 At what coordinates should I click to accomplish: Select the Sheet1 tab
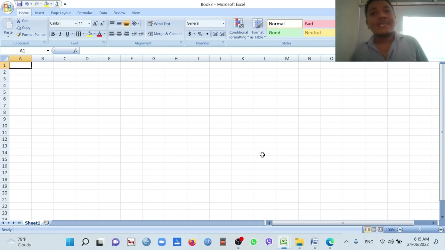click(x=32, y=223)
